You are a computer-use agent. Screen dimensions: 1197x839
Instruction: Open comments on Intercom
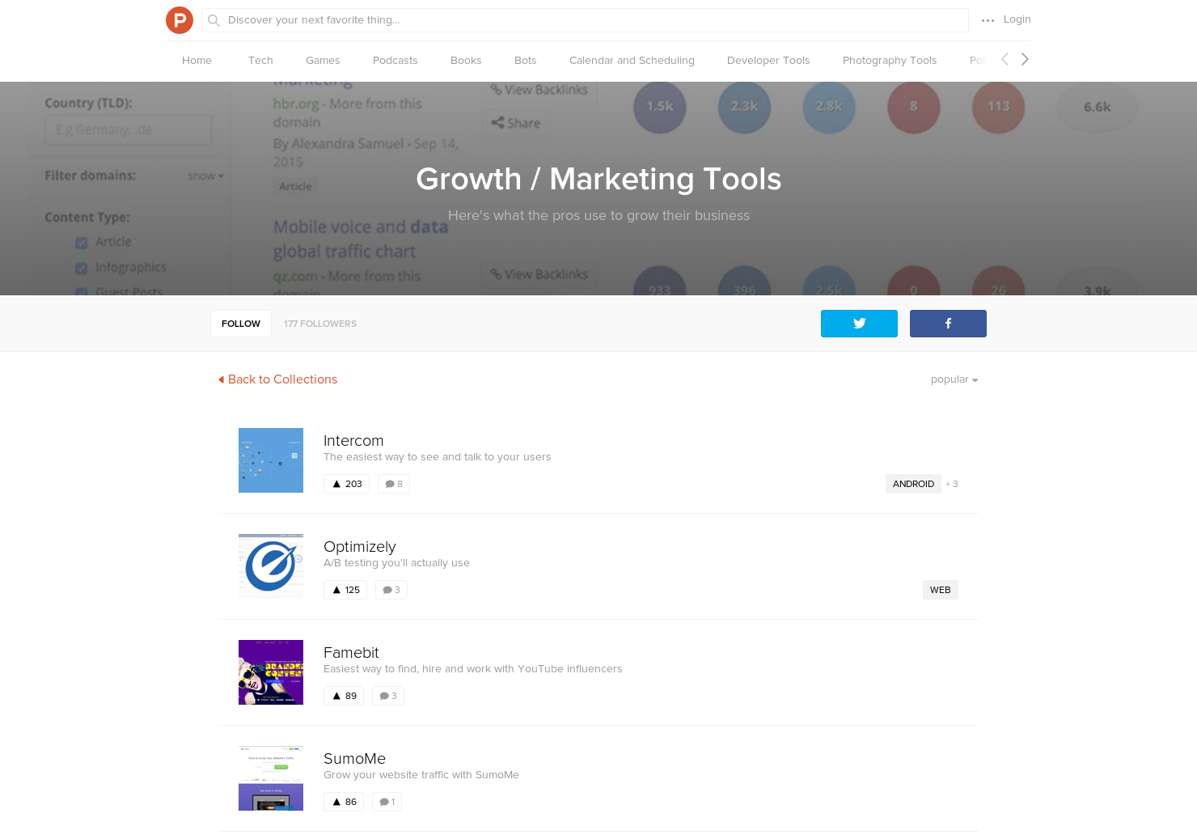click(394, 483)
